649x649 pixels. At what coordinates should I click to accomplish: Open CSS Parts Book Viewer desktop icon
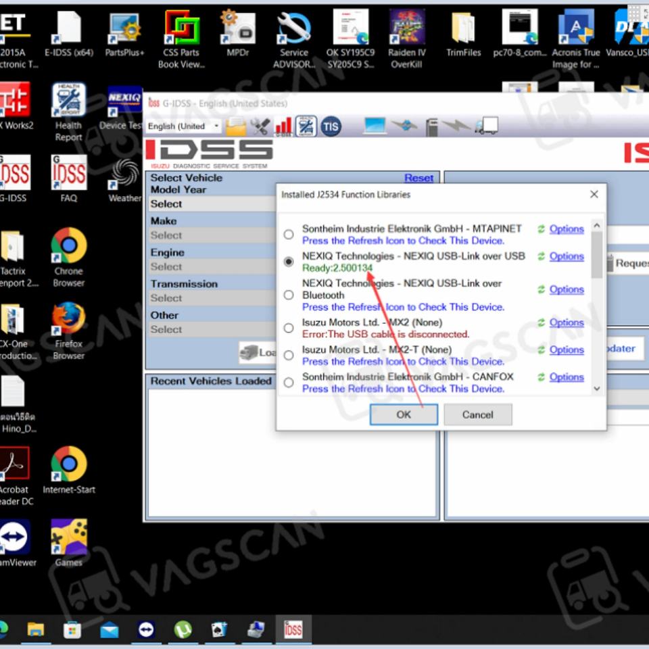click(181, 40)
